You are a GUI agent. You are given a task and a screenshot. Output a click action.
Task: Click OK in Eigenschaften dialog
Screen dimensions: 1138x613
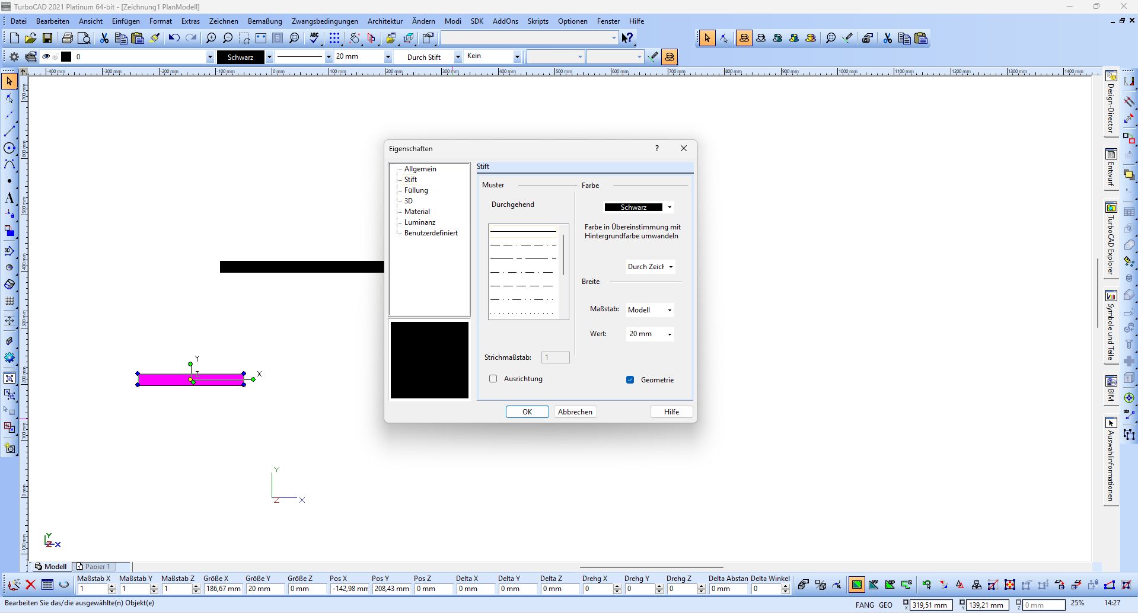tap(527, 412)
